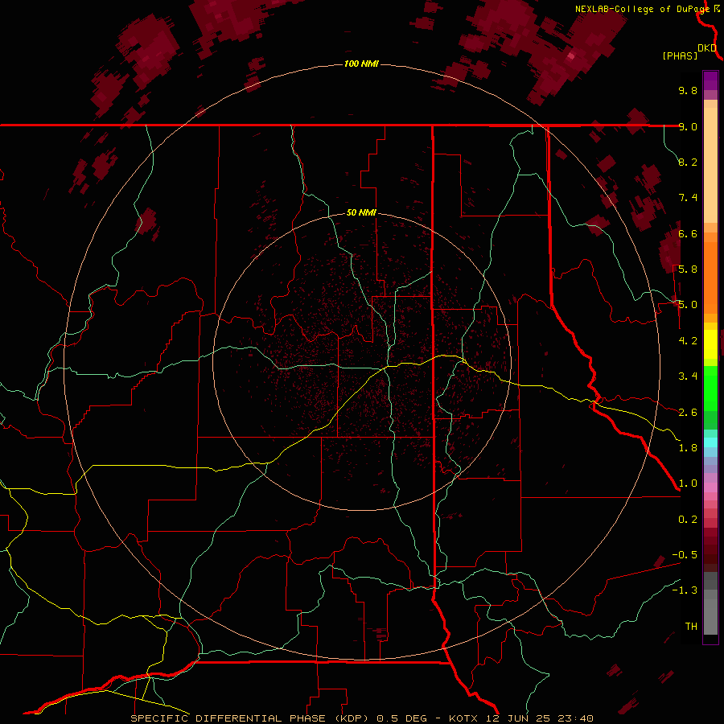
Task: Click the 4.2 value on the color scale
Action: 688,341
